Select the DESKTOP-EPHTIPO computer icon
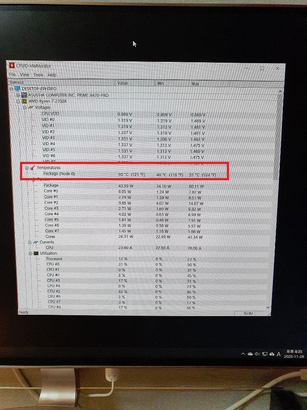Image resolution: width=307 pixels, height=410 pixels. point(17,89)
